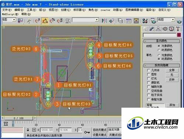
Task: Collapse the 显示颜色 rollout
Action: click(x=162, y=41)
